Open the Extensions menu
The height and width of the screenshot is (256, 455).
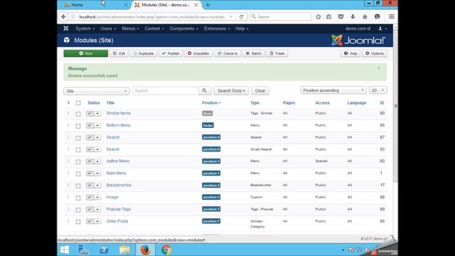(217, 28)
